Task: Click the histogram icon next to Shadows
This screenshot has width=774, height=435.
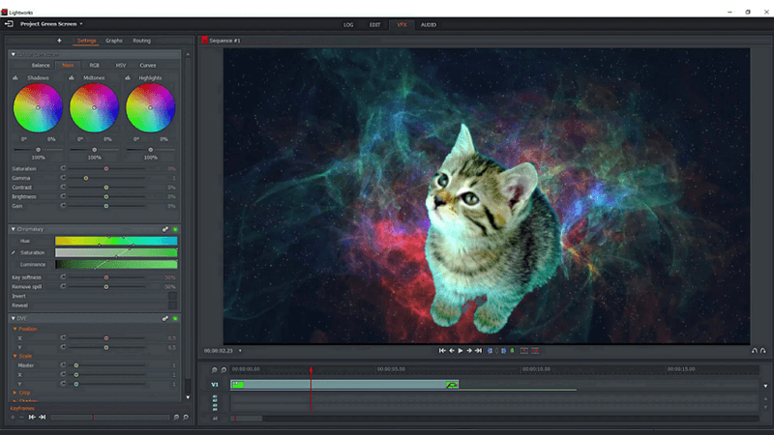Action: (x=15, y=78)
